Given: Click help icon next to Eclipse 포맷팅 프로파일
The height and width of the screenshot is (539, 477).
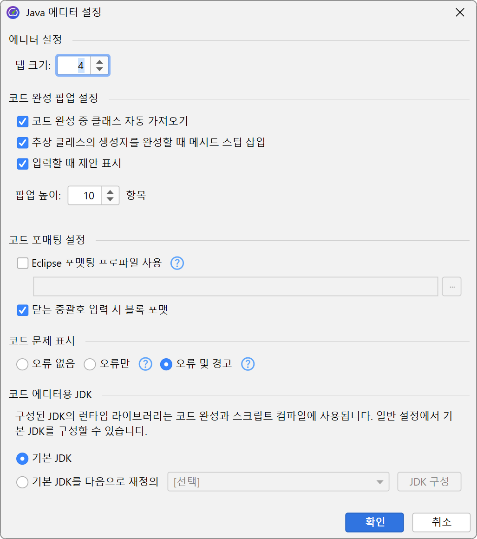Looking at the screenshot, I should (x=177, y=263).
